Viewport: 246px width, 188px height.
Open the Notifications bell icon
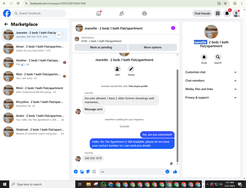click(227, 13)
